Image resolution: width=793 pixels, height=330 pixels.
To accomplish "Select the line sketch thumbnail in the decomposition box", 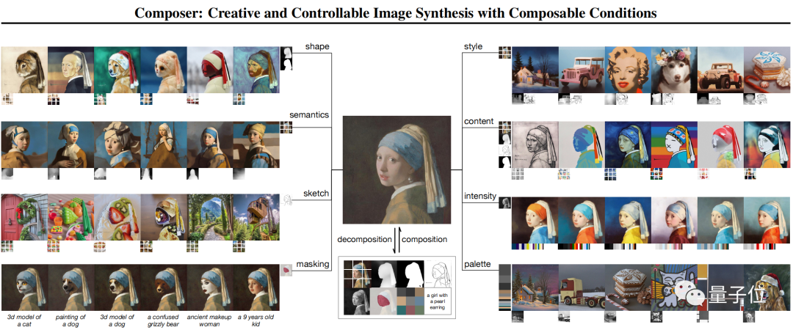I will tap(436, 273).
